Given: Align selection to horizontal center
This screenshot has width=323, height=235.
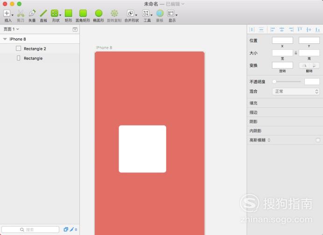Looking at the screenshot, I should pos(281,30).
